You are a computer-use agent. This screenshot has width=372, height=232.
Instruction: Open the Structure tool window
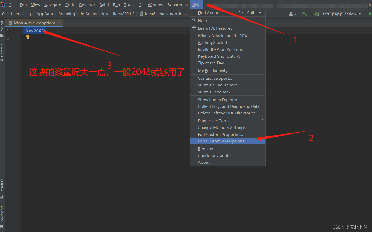pyautogui.click(x=2, y=189)
